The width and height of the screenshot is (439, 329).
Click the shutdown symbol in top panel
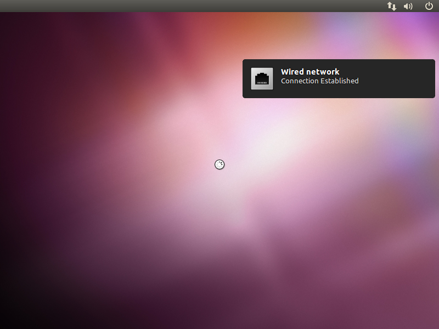(429, 6)
